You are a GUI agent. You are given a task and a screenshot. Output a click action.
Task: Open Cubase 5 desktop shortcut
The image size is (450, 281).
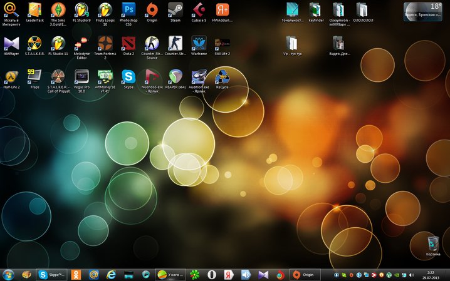(x=199, y=13)
